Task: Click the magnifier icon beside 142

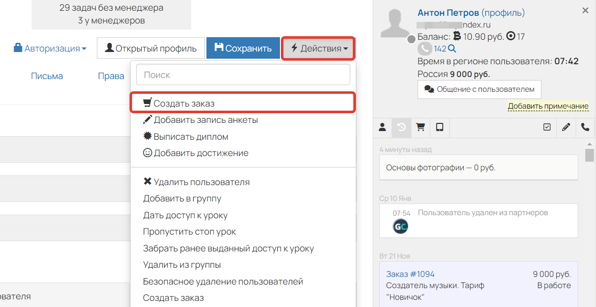Action: (x=452, y=48)
